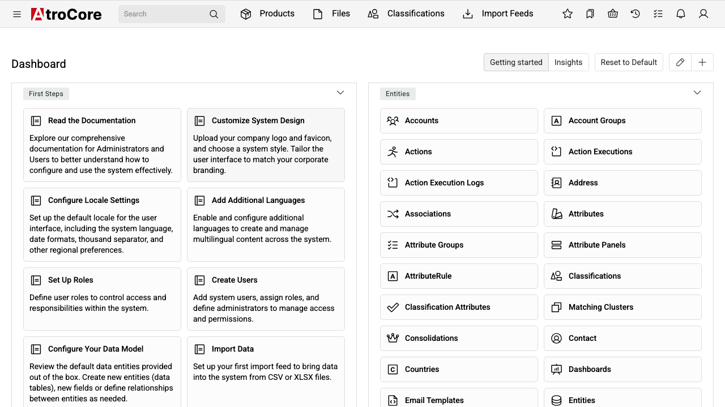
Task: Open the Classification Attributes entity
Action: tap(459, 308)
